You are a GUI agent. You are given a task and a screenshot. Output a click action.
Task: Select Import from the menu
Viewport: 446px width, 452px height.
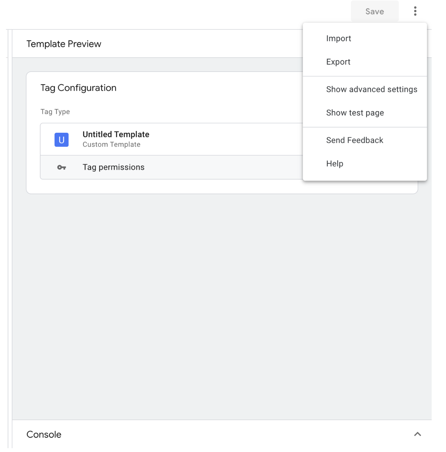click(338, 38)
